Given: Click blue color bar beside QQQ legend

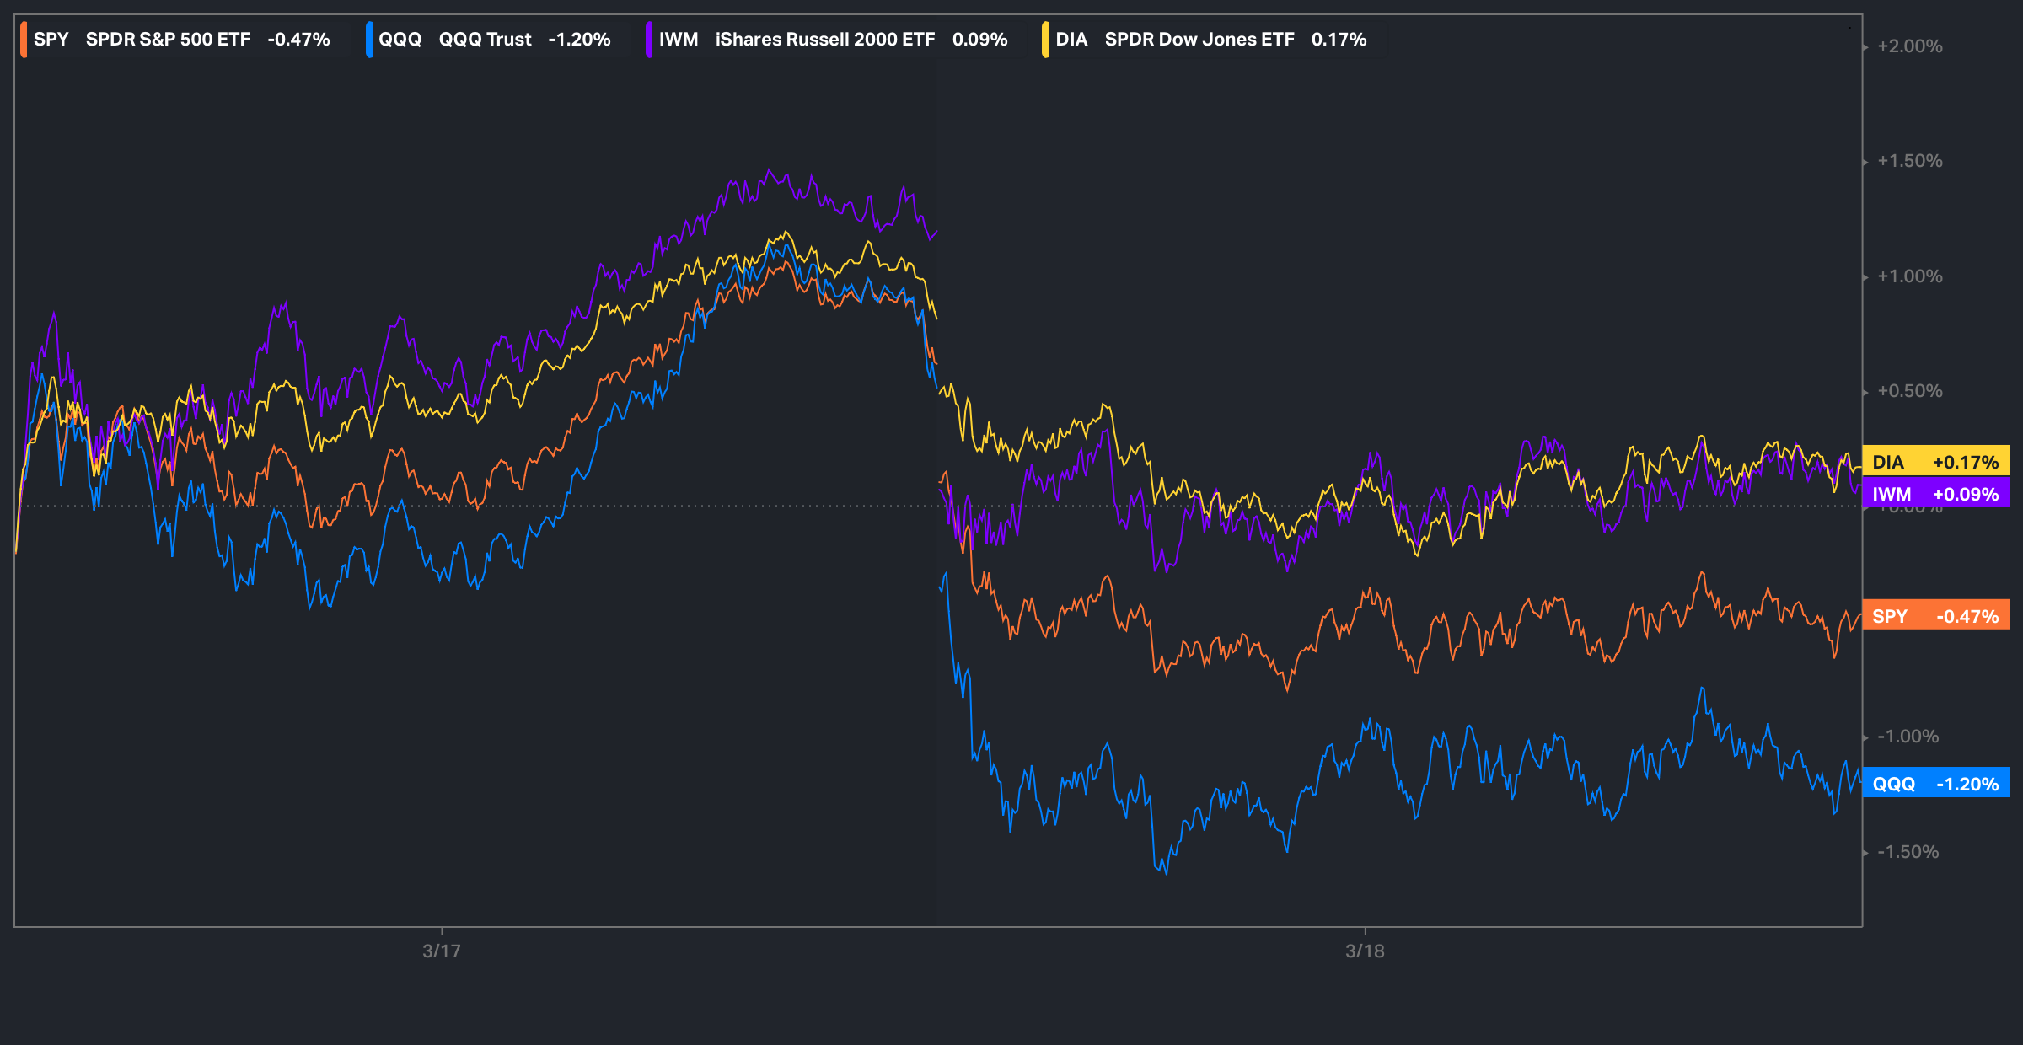Looking at the screenshot, I should click(x=369, y=40).
